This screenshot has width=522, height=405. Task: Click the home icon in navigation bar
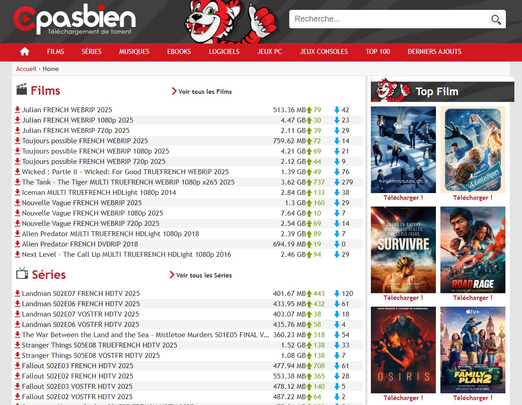coord(25,52)
